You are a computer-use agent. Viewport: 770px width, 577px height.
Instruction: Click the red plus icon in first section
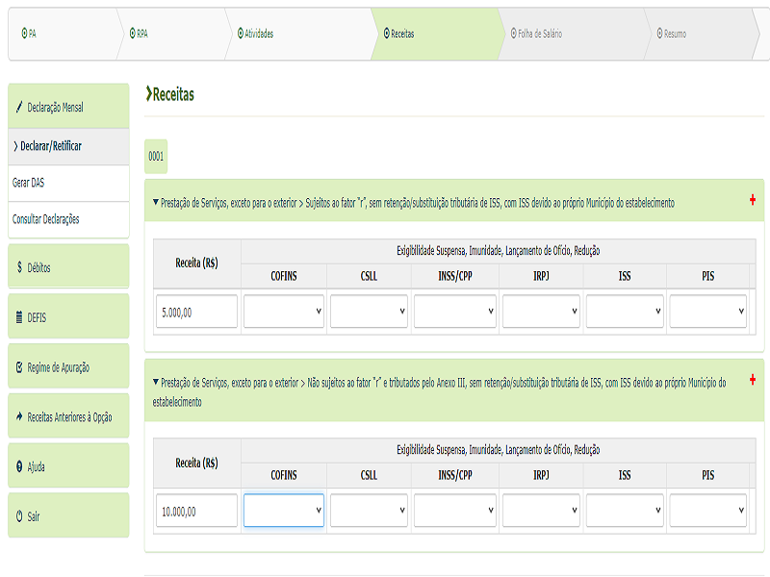coord(753,200)
